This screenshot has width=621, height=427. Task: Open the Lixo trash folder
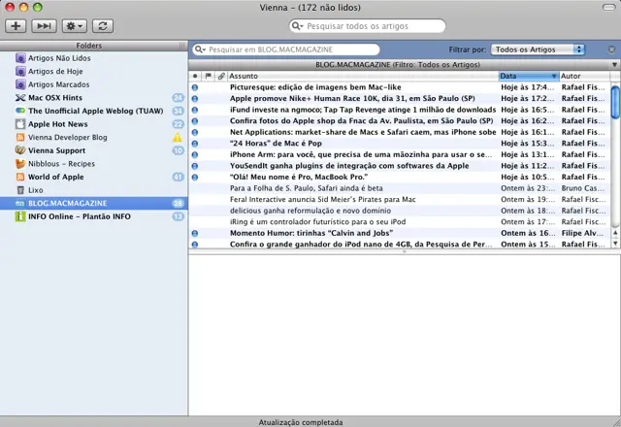(94, 190)
